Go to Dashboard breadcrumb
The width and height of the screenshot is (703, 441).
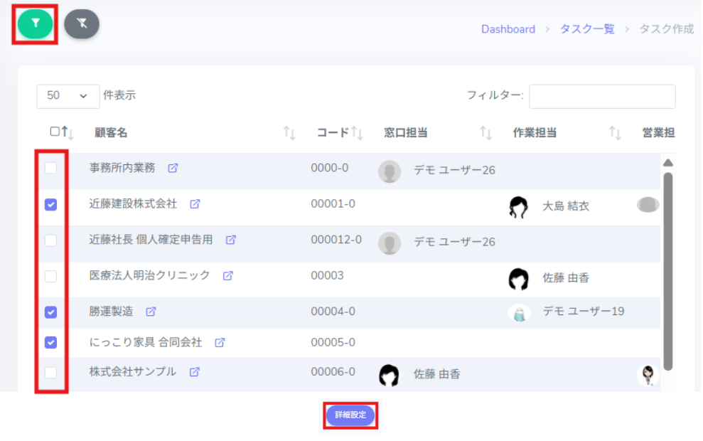click(508, 29)
